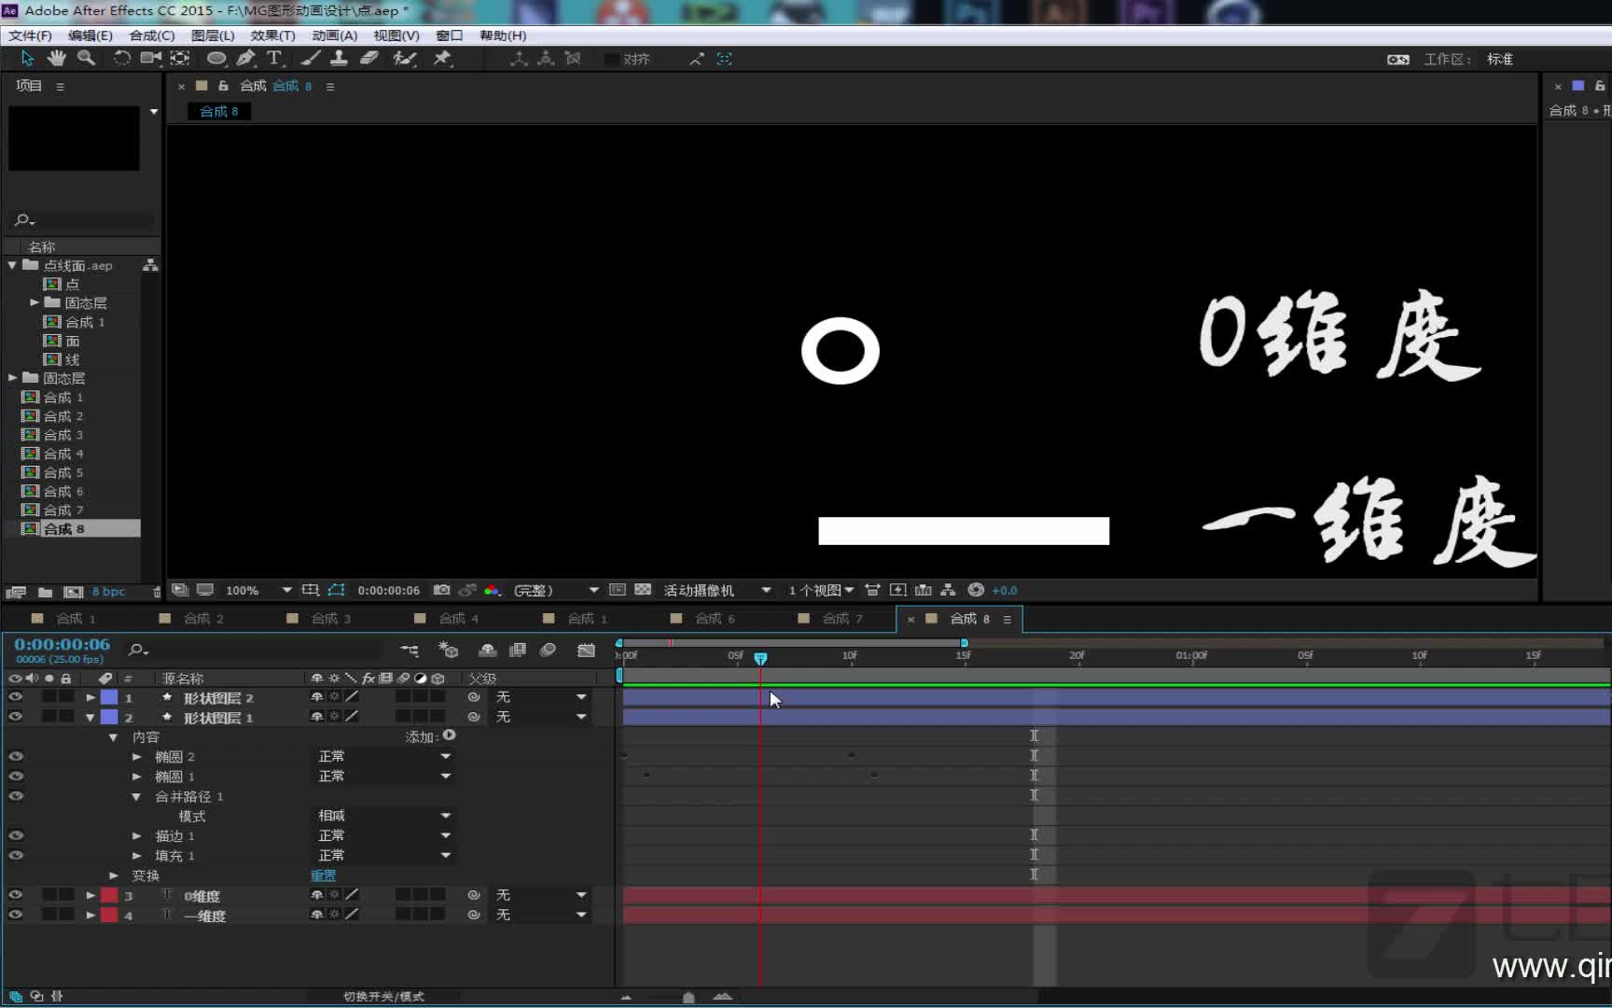Image resolution: width=1612 pixels, height=1008 pixels.
Task: Toggle visibility of 填充 1
Action: pos(15,856)
